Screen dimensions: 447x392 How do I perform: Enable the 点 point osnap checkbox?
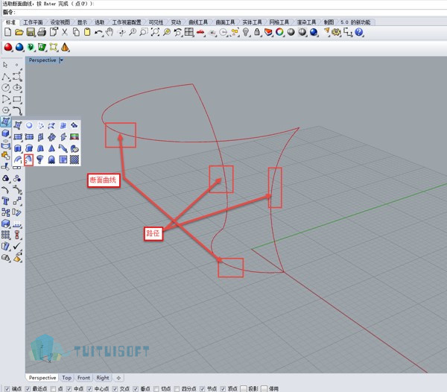[x=53, y=389]
